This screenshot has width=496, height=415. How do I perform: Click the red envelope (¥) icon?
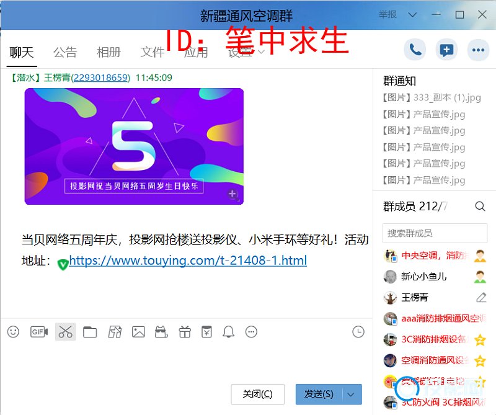(x=206, y=332)
